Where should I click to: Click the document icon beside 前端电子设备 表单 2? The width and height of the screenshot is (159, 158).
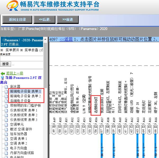6,96
